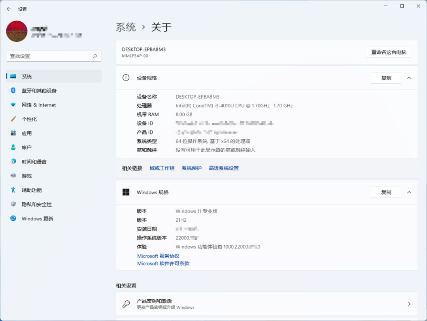Click the back arrow in Settings header
The width and height of the screenshot is (427, 321).
[x=9, y=9]
